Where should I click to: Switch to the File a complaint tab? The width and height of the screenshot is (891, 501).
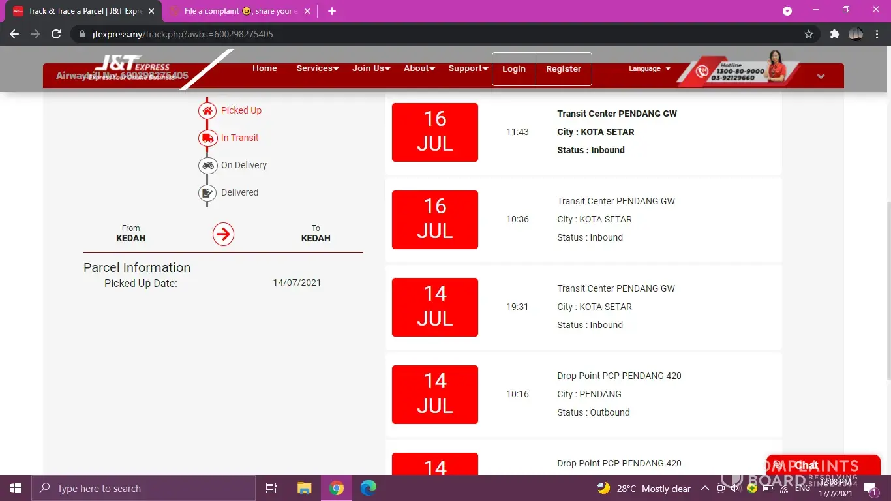coord(240,11)
